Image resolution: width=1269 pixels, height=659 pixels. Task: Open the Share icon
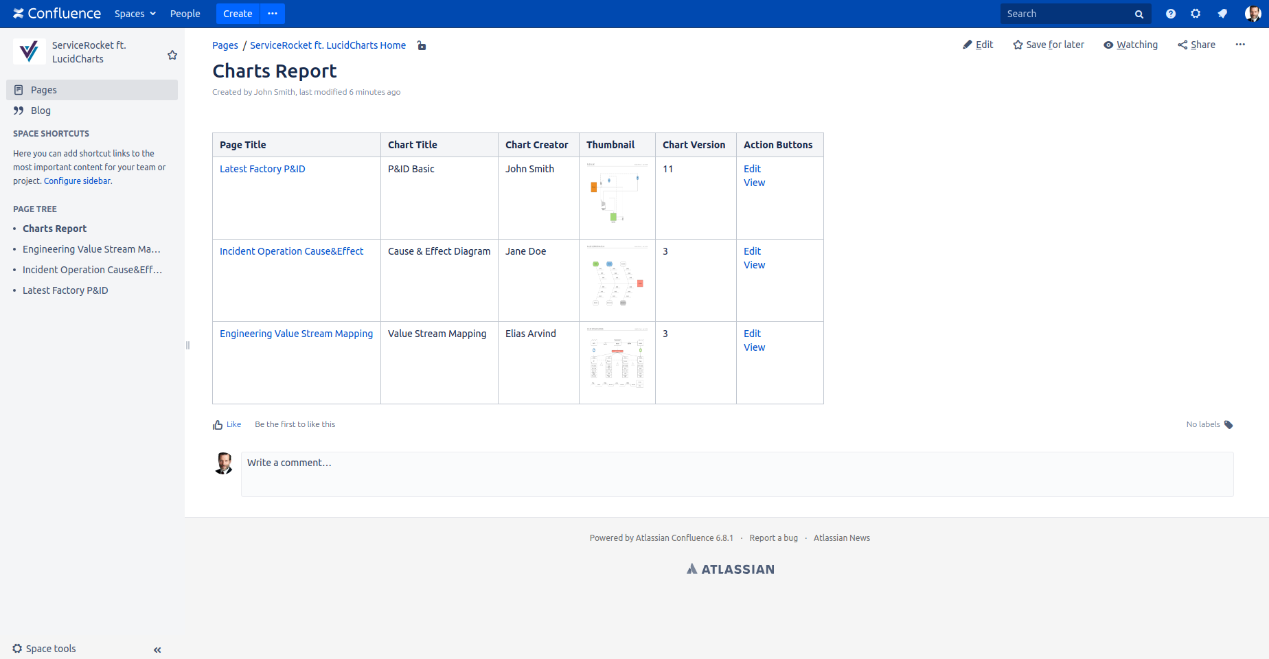(1182, 44)
